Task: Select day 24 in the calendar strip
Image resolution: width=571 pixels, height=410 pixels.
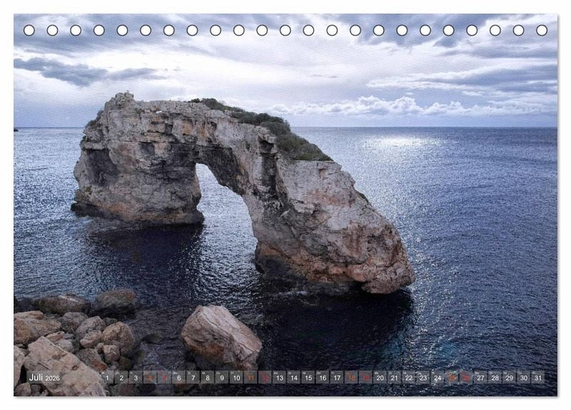Action: pos(438,377)
